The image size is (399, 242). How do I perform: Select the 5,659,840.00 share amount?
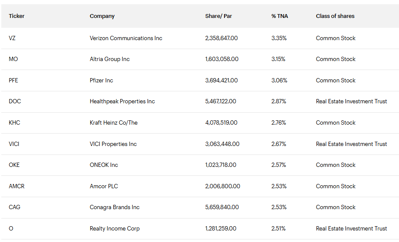[222, 207]
